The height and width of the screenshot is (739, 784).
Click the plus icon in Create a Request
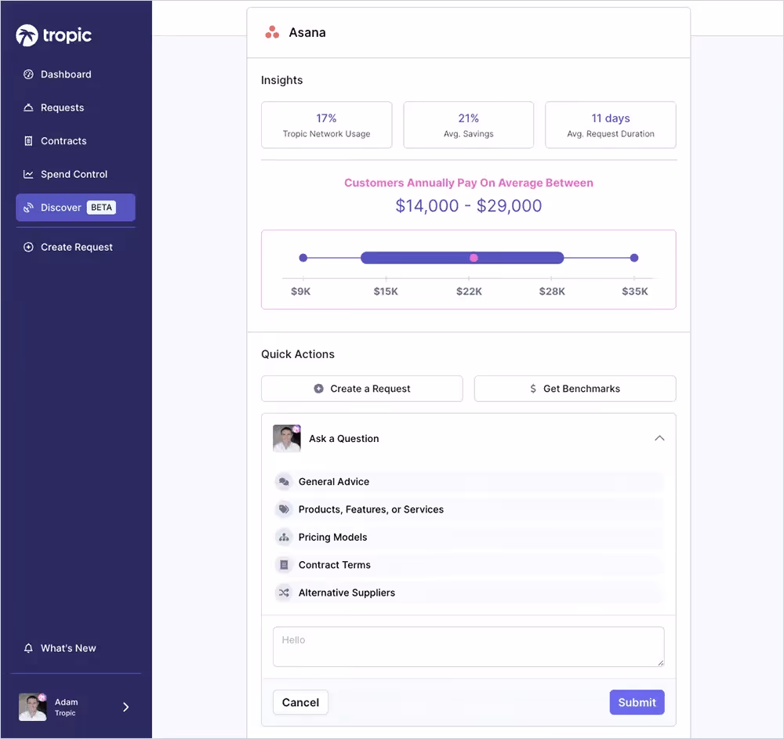coord(318,389)
